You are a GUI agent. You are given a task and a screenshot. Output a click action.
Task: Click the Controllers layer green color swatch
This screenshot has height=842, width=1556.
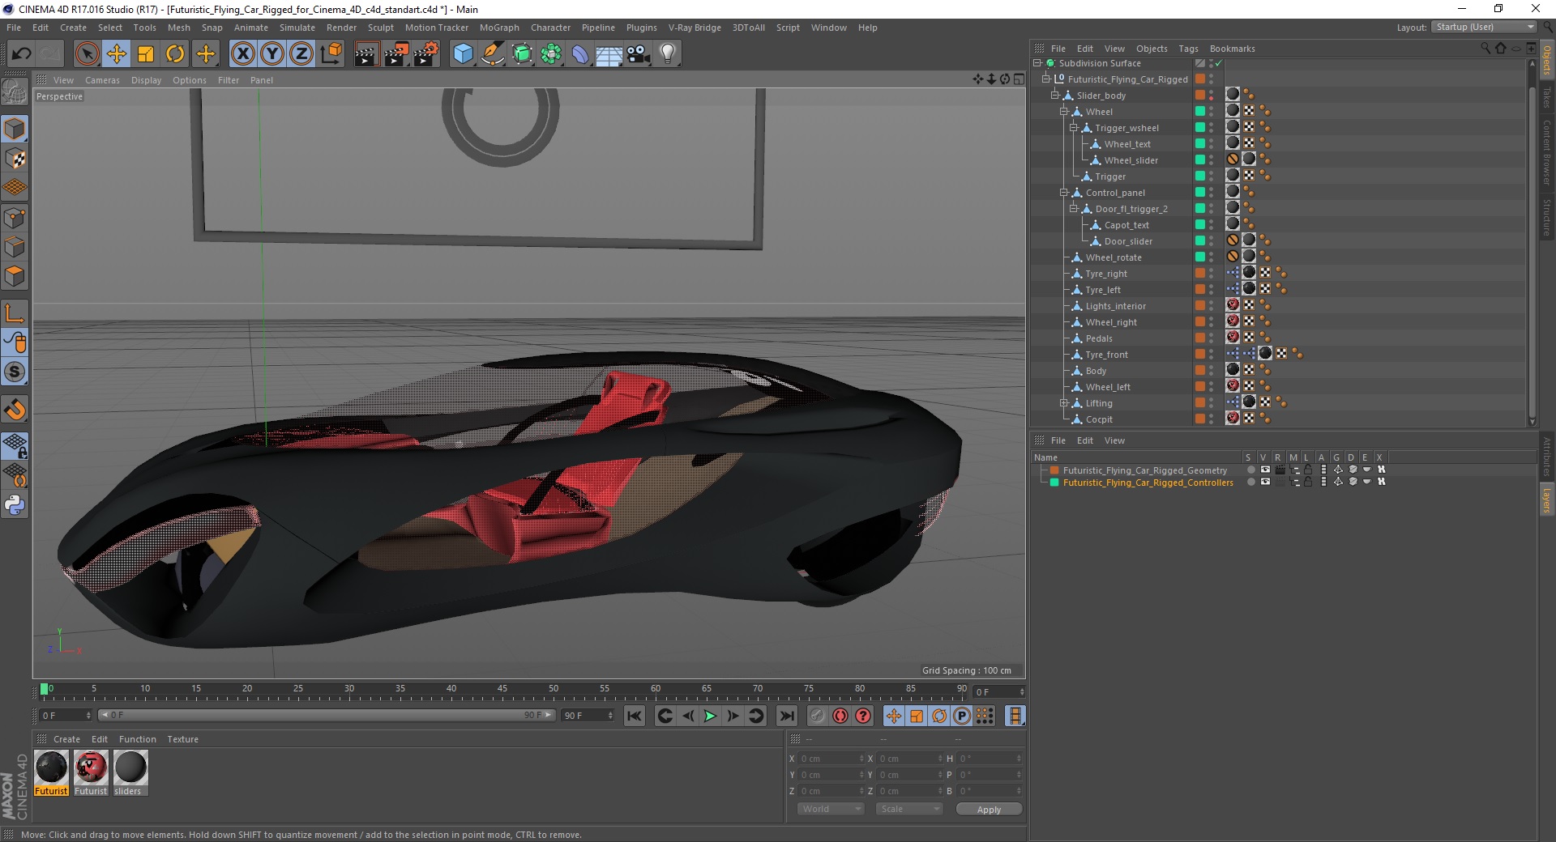tap(1054, 482)
